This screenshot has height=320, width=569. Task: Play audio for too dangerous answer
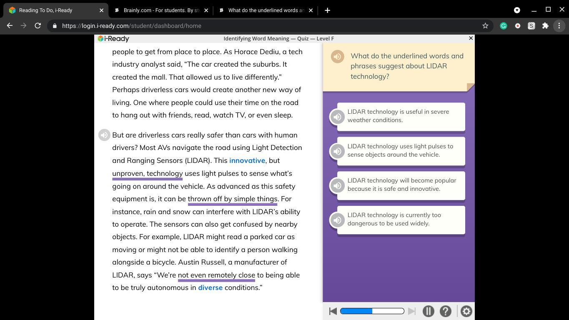(x=337, y=220)
